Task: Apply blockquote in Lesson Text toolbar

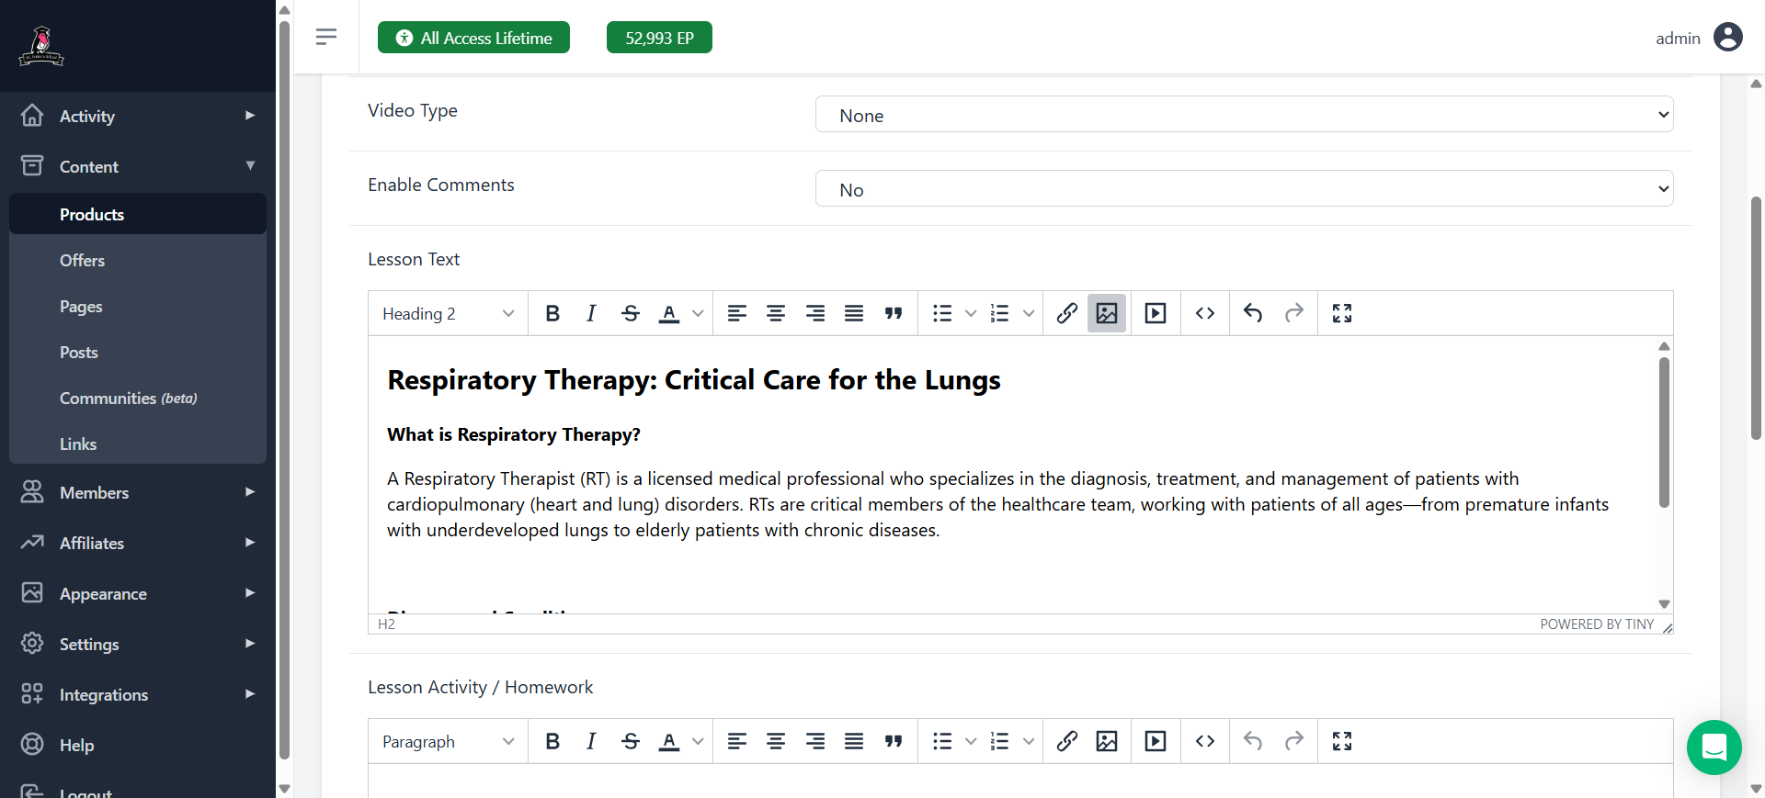Action: tap(893, 313)
